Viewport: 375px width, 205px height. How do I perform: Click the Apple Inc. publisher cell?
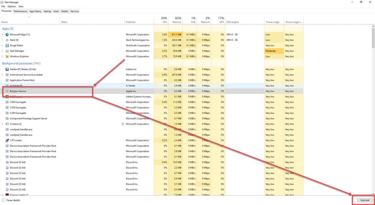(140, 91)
